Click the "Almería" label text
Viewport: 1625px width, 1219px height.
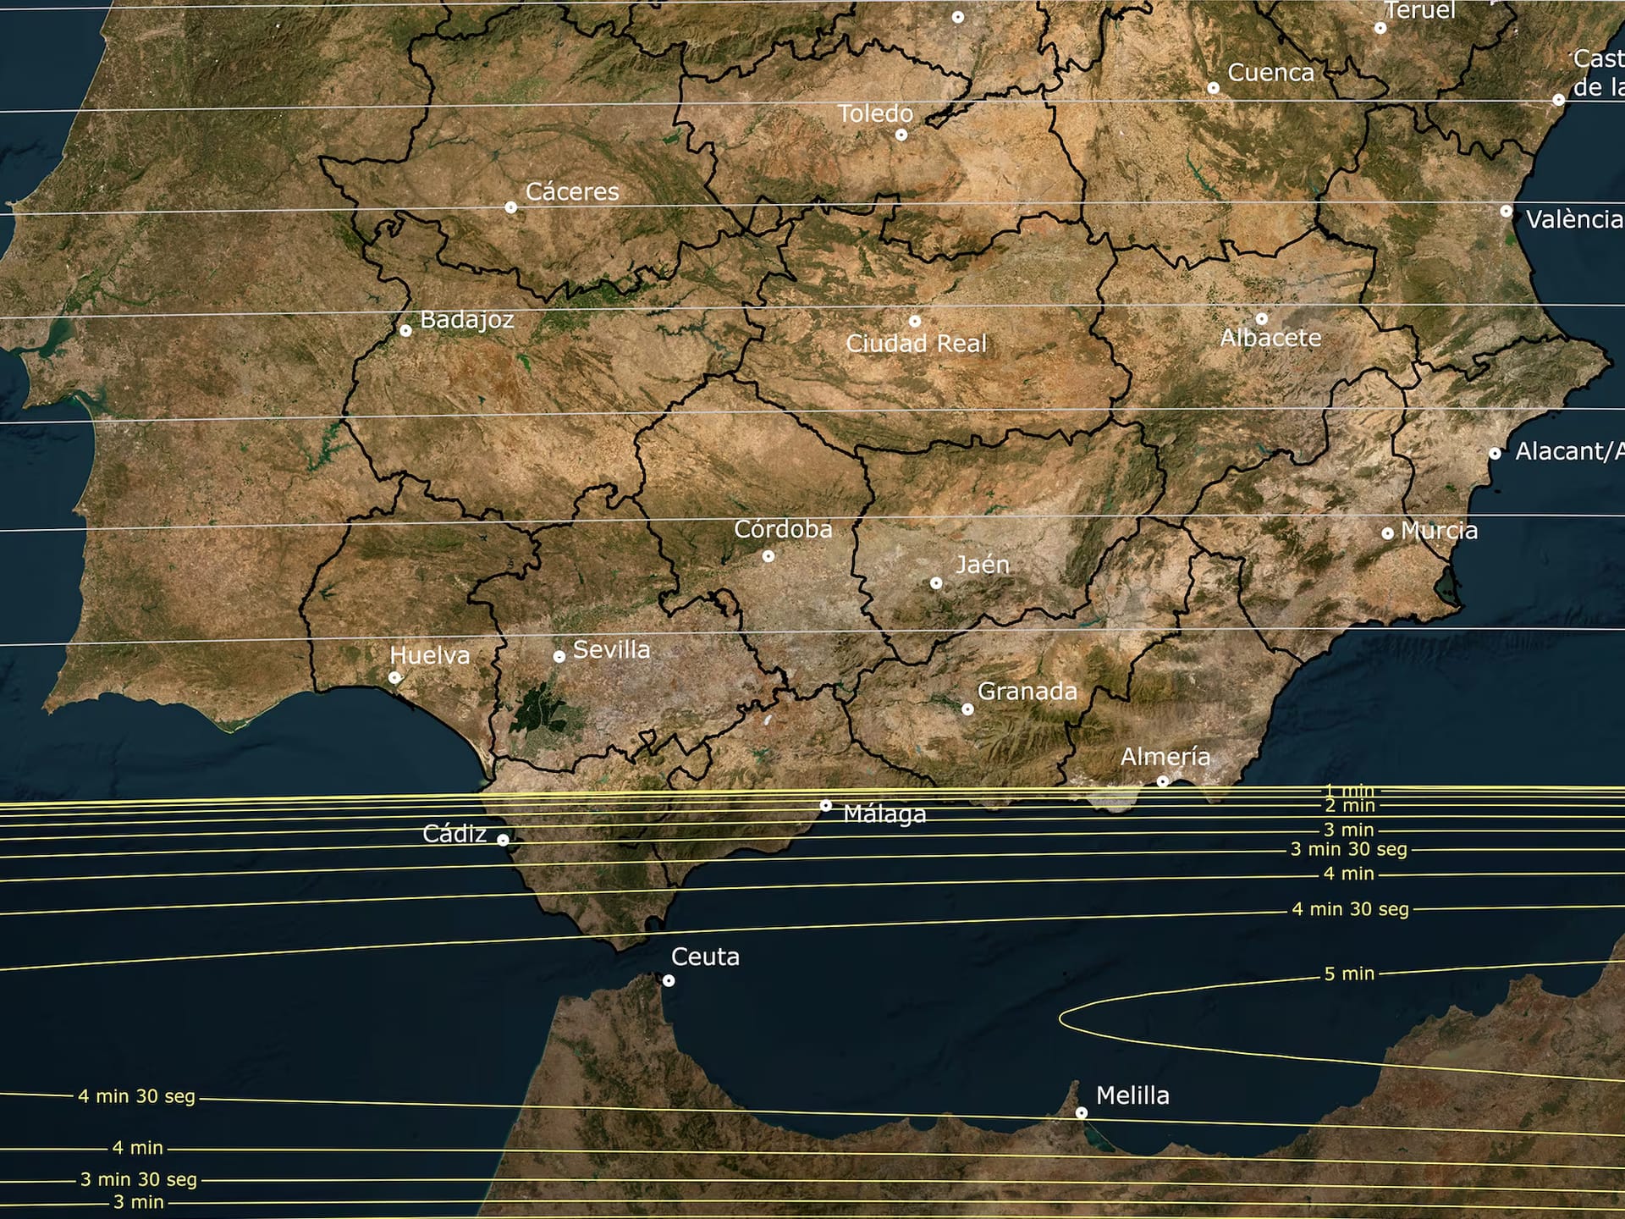click(1165, 757)
